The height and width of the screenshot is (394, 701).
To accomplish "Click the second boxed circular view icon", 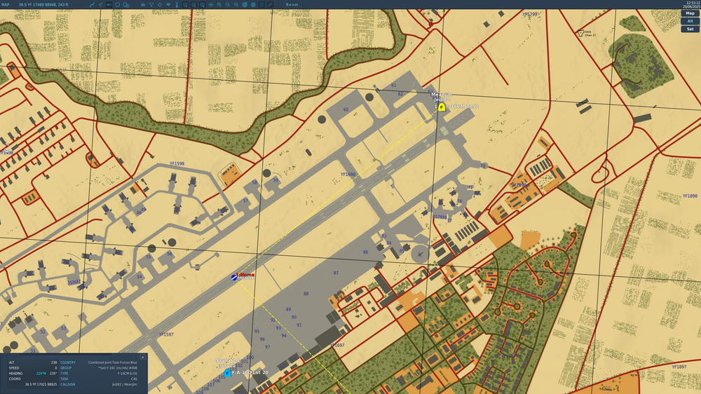I will point(193,4).
